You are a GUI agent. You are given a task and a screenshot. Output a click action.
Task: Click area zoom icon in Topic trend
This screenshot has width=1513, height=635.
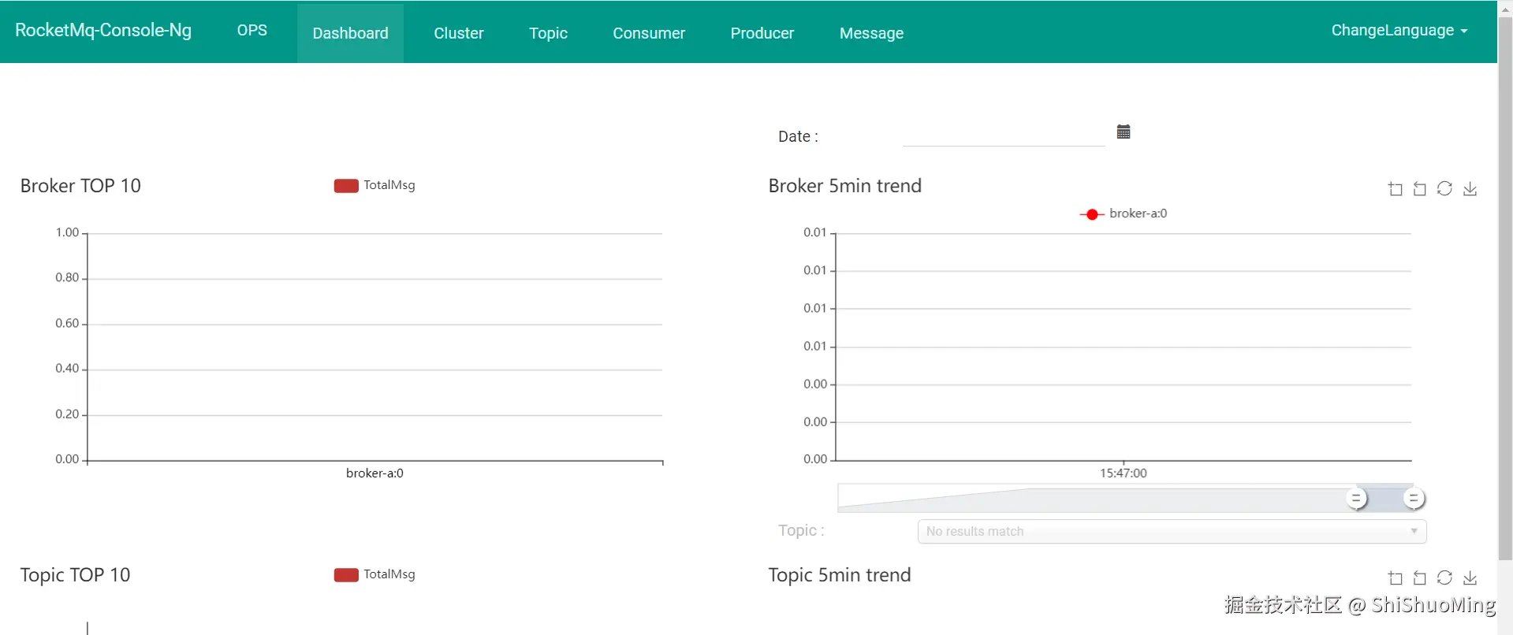click(1396, 578)
